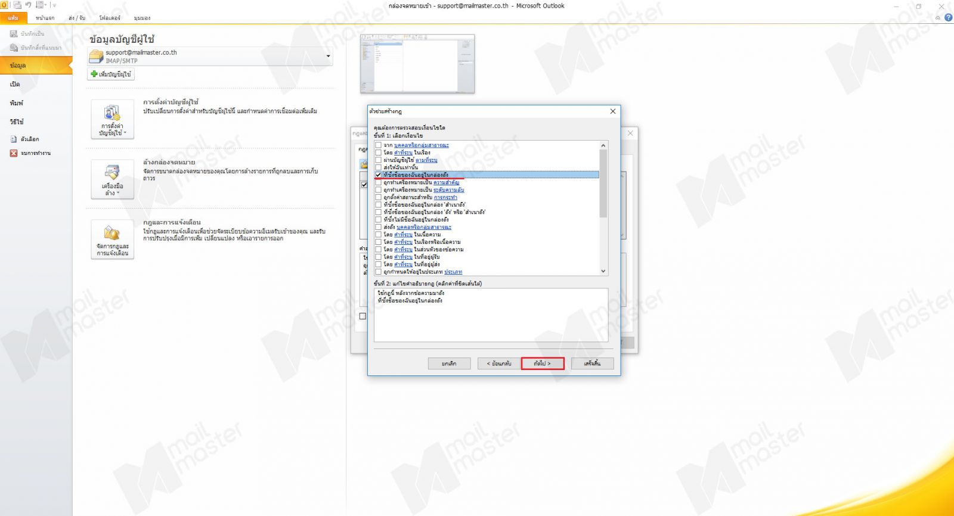Click the conditions list scroll up arrow
Screen dimensions: 954x516
[603, 145]
